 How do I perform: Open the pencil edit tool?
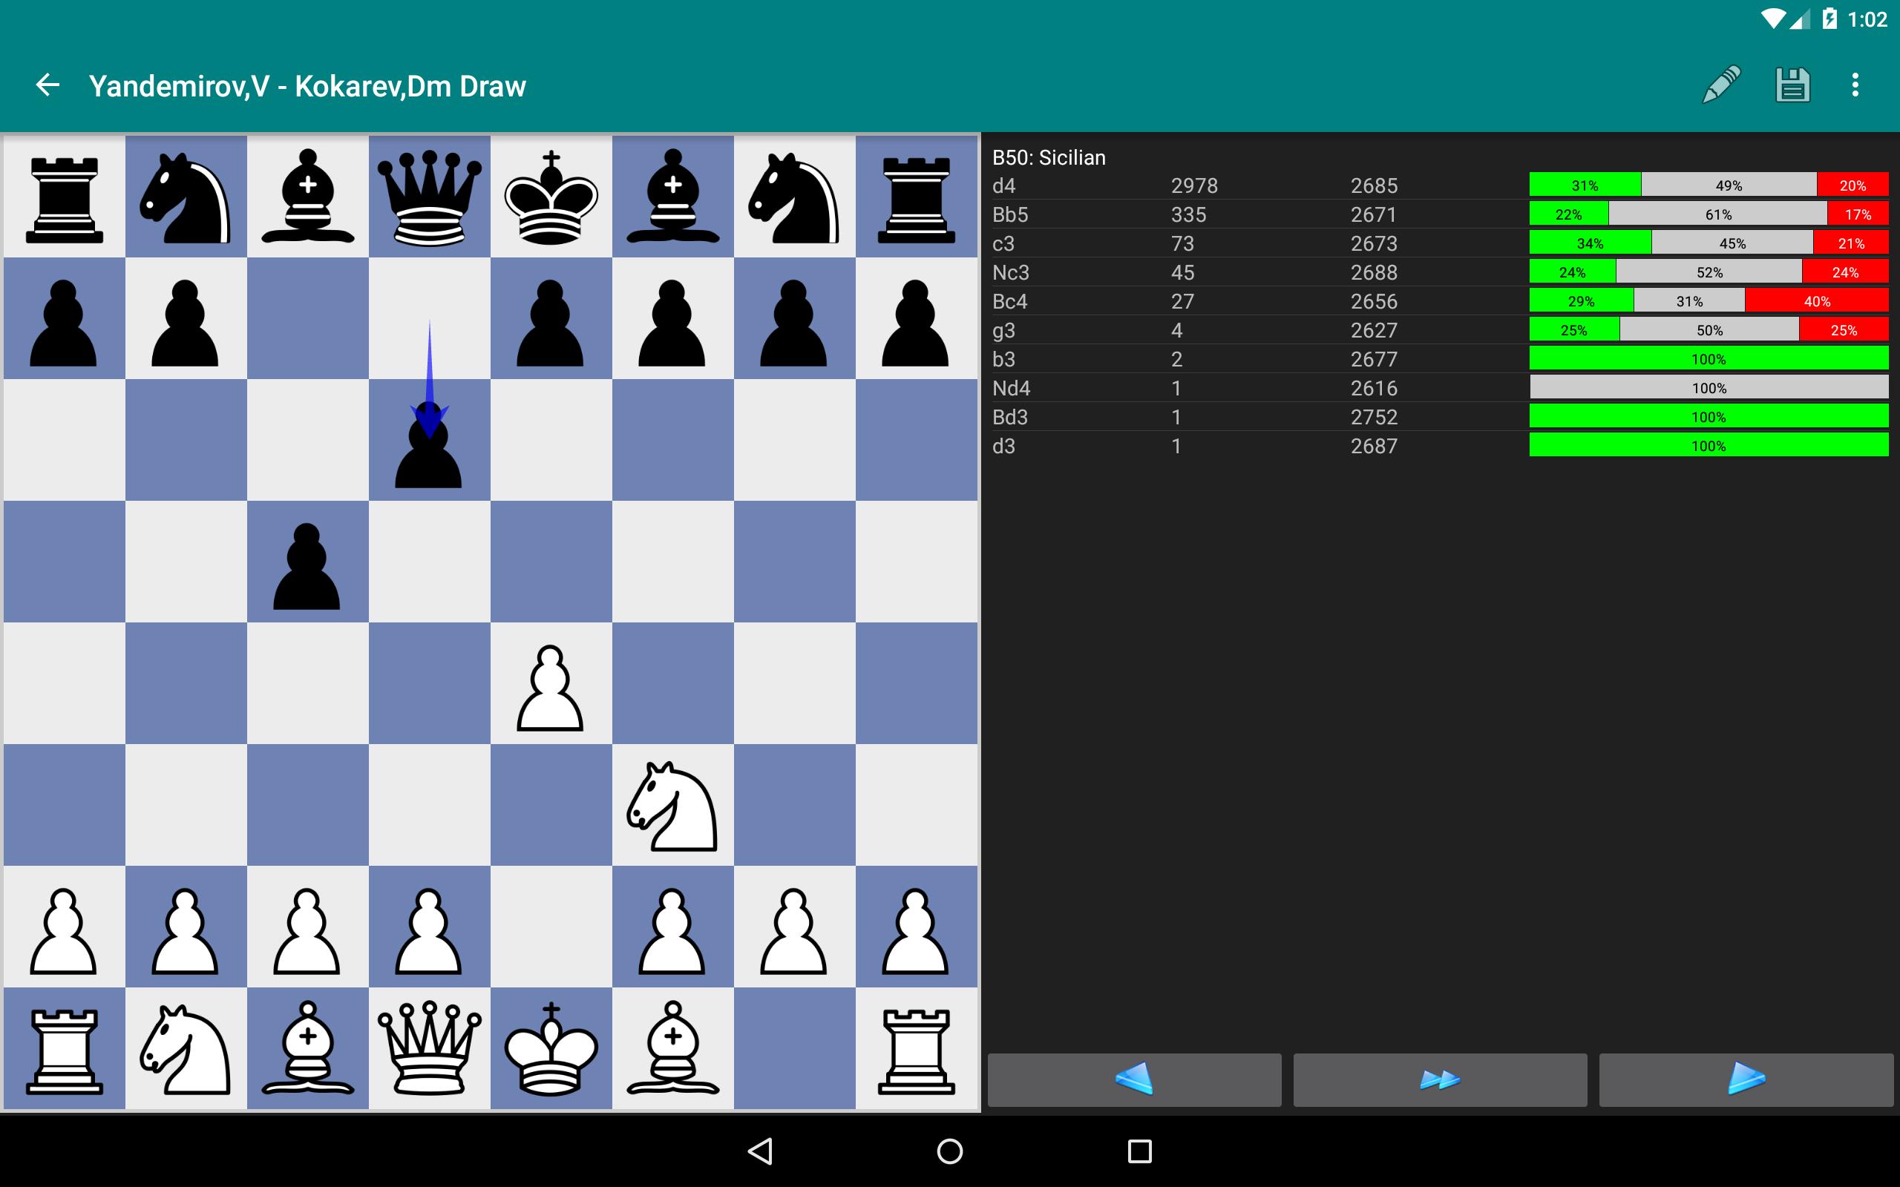pyautogui.click(x=1721, y=85)
